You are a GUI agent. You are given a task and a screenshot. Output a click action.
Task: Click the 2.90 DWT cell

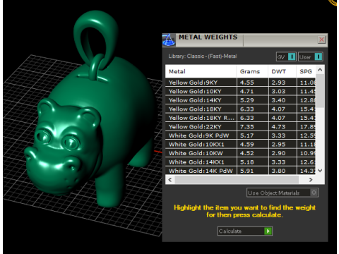282,153
